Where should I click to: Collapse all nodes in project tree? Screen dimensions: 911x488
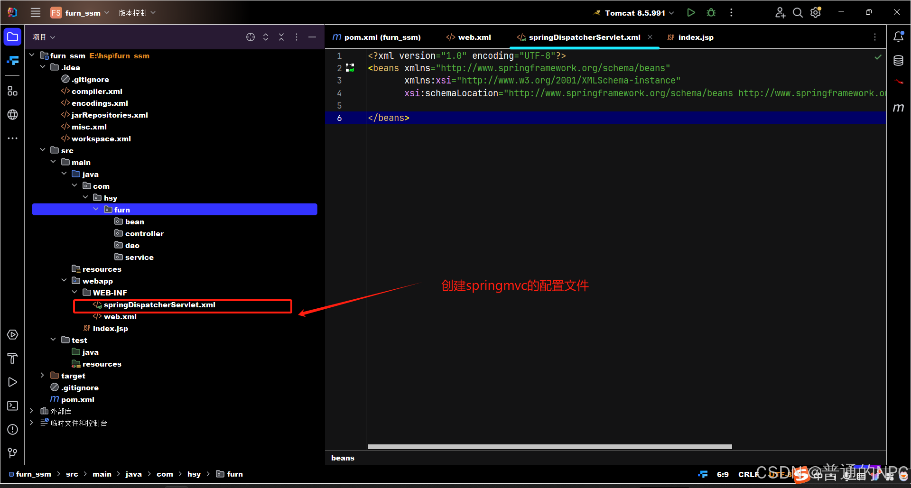(x=281, y=37)
